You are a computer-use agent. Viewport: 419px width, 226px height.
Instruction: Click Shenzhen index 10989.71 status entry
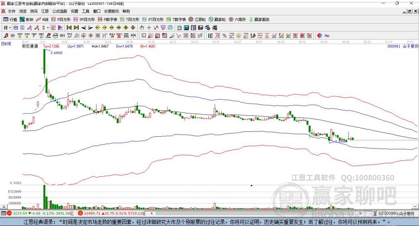[x=112, y=213]
